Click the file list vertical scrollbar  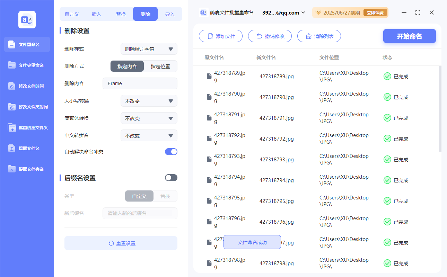pos(440,109)
